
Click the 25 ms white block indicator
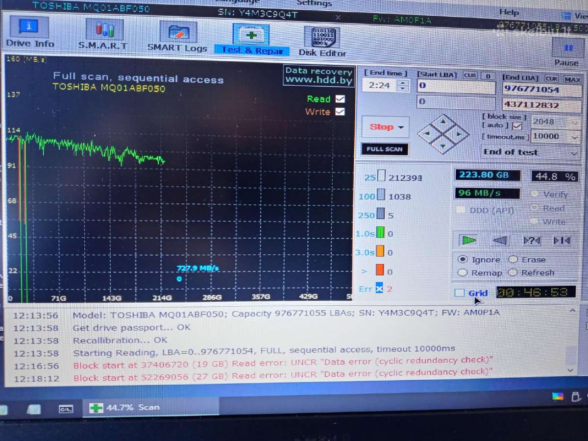[381, 177]
